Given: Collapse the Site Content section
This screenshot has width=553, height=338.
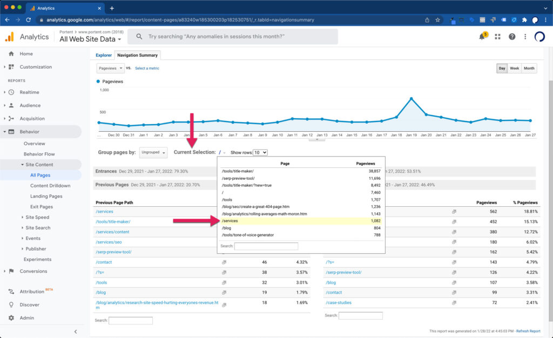Looking at the screenshot, I should click(22, 165).
